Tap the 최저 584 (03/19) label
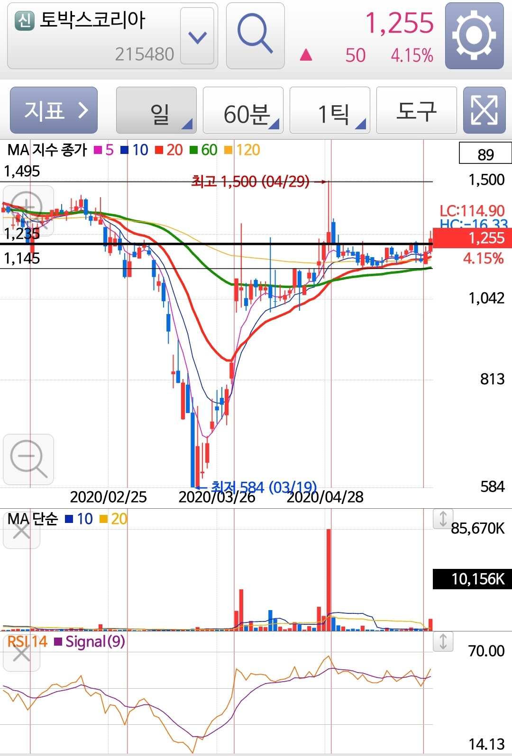The image size is (512, 756). (264, 487)
